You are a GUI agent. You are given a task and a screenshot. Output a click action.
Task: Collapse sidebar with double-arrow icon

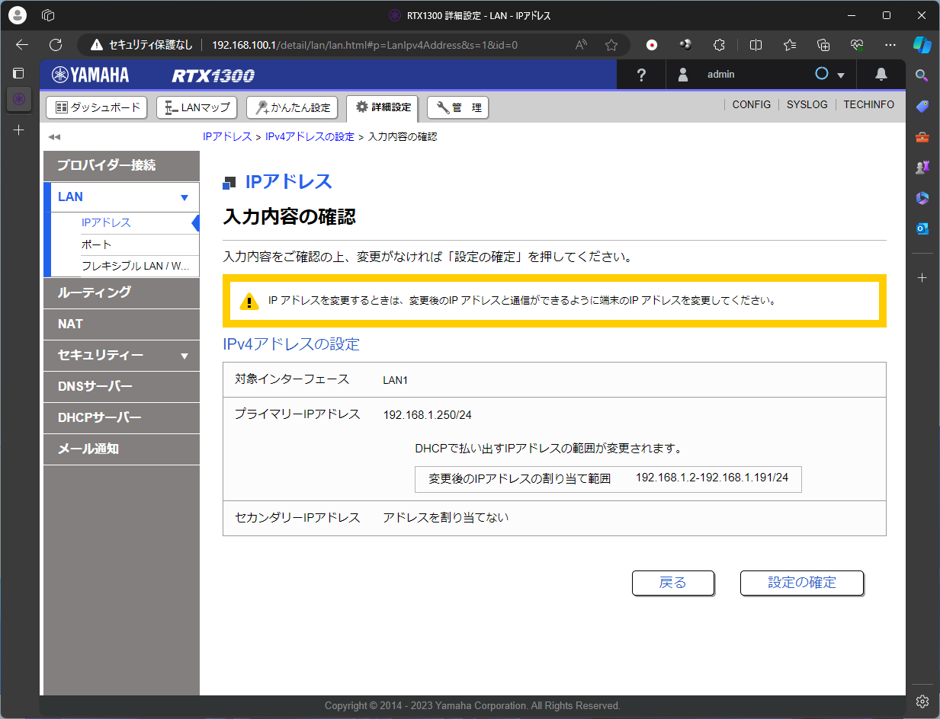(x=54, y=138)
